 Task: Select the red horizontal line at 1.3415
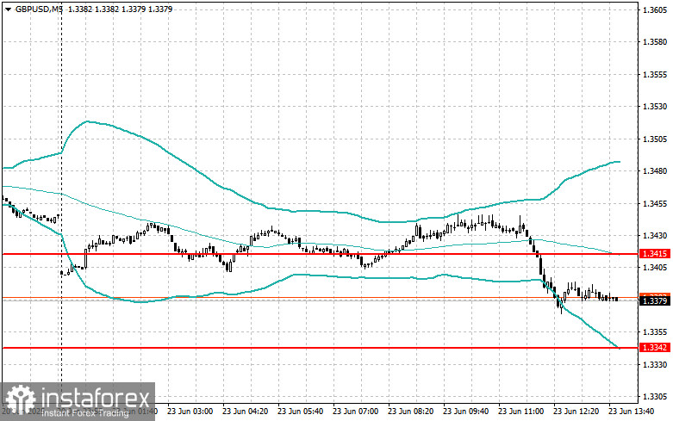(321, 254)
